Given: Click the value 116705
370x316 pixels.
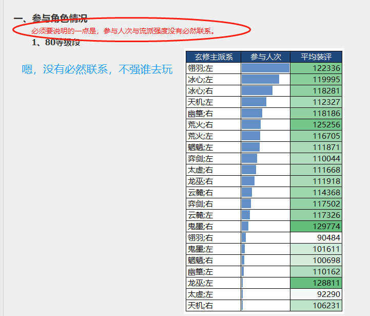Looking at the screenshot, I should (x=326, y=136).
